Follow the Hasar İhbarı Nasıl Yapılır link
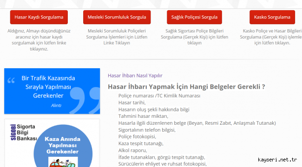The image size is (302, 167). tap(135, 76)
